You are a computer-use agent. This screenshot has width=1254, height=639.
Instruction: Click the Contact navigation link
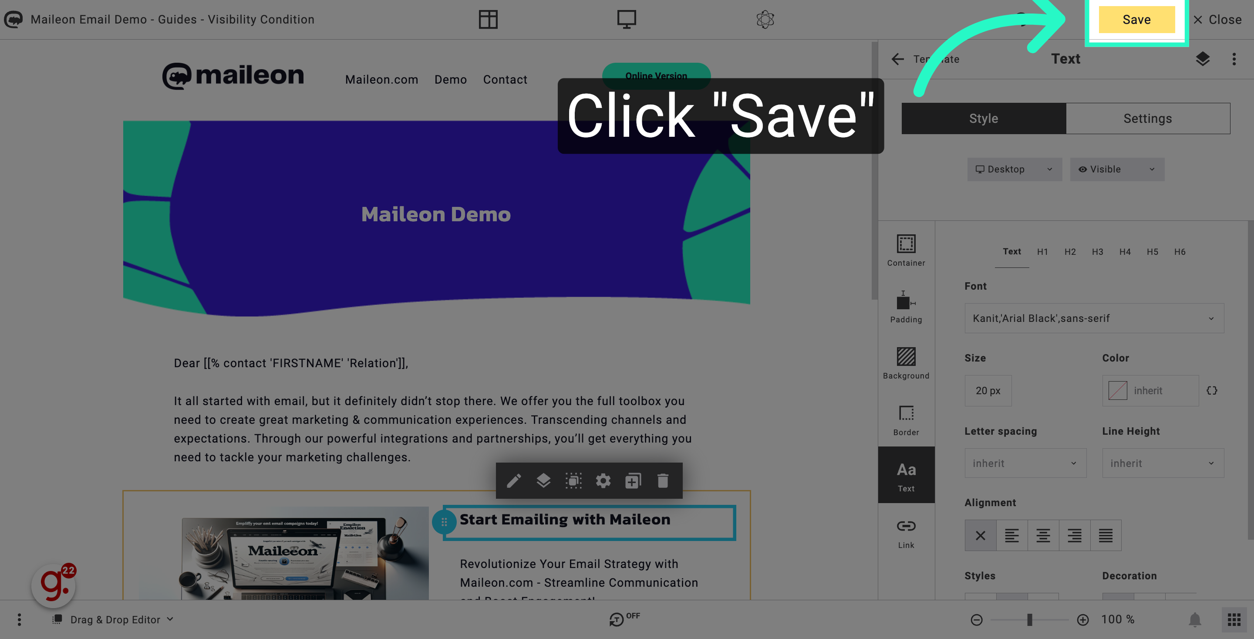pyautogui.click(x=505, y=79)
